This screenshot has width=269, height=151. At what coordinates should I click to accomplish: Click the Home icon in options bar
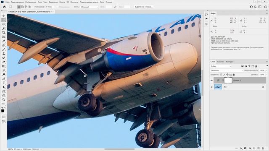(4, 7)
